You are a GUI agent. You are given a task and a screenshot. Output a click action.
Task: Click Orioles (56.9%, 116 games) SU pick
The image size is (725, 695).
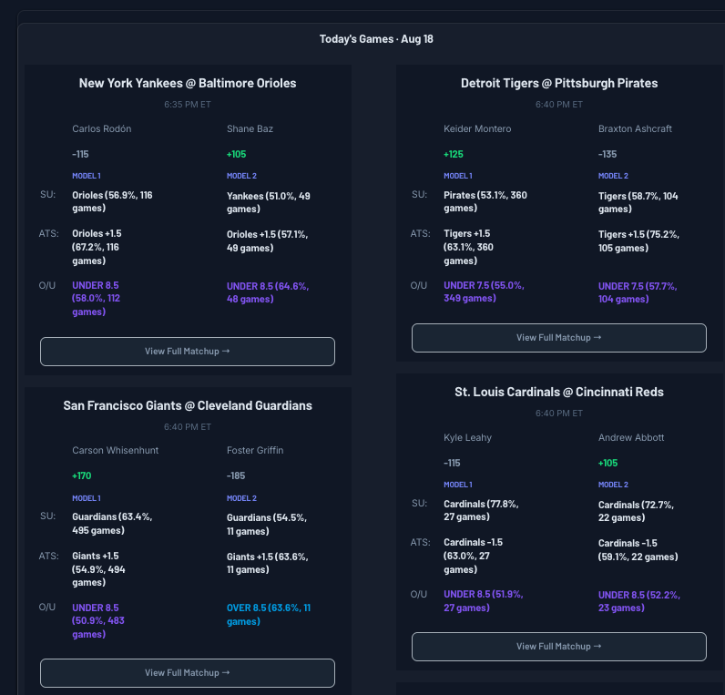tap(112, 201)
